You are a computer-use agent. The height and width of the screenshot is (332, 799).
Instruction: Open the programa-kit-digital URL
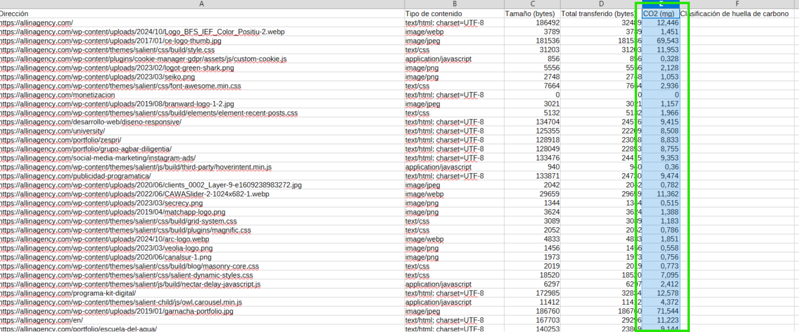click(x=68, y=293)
